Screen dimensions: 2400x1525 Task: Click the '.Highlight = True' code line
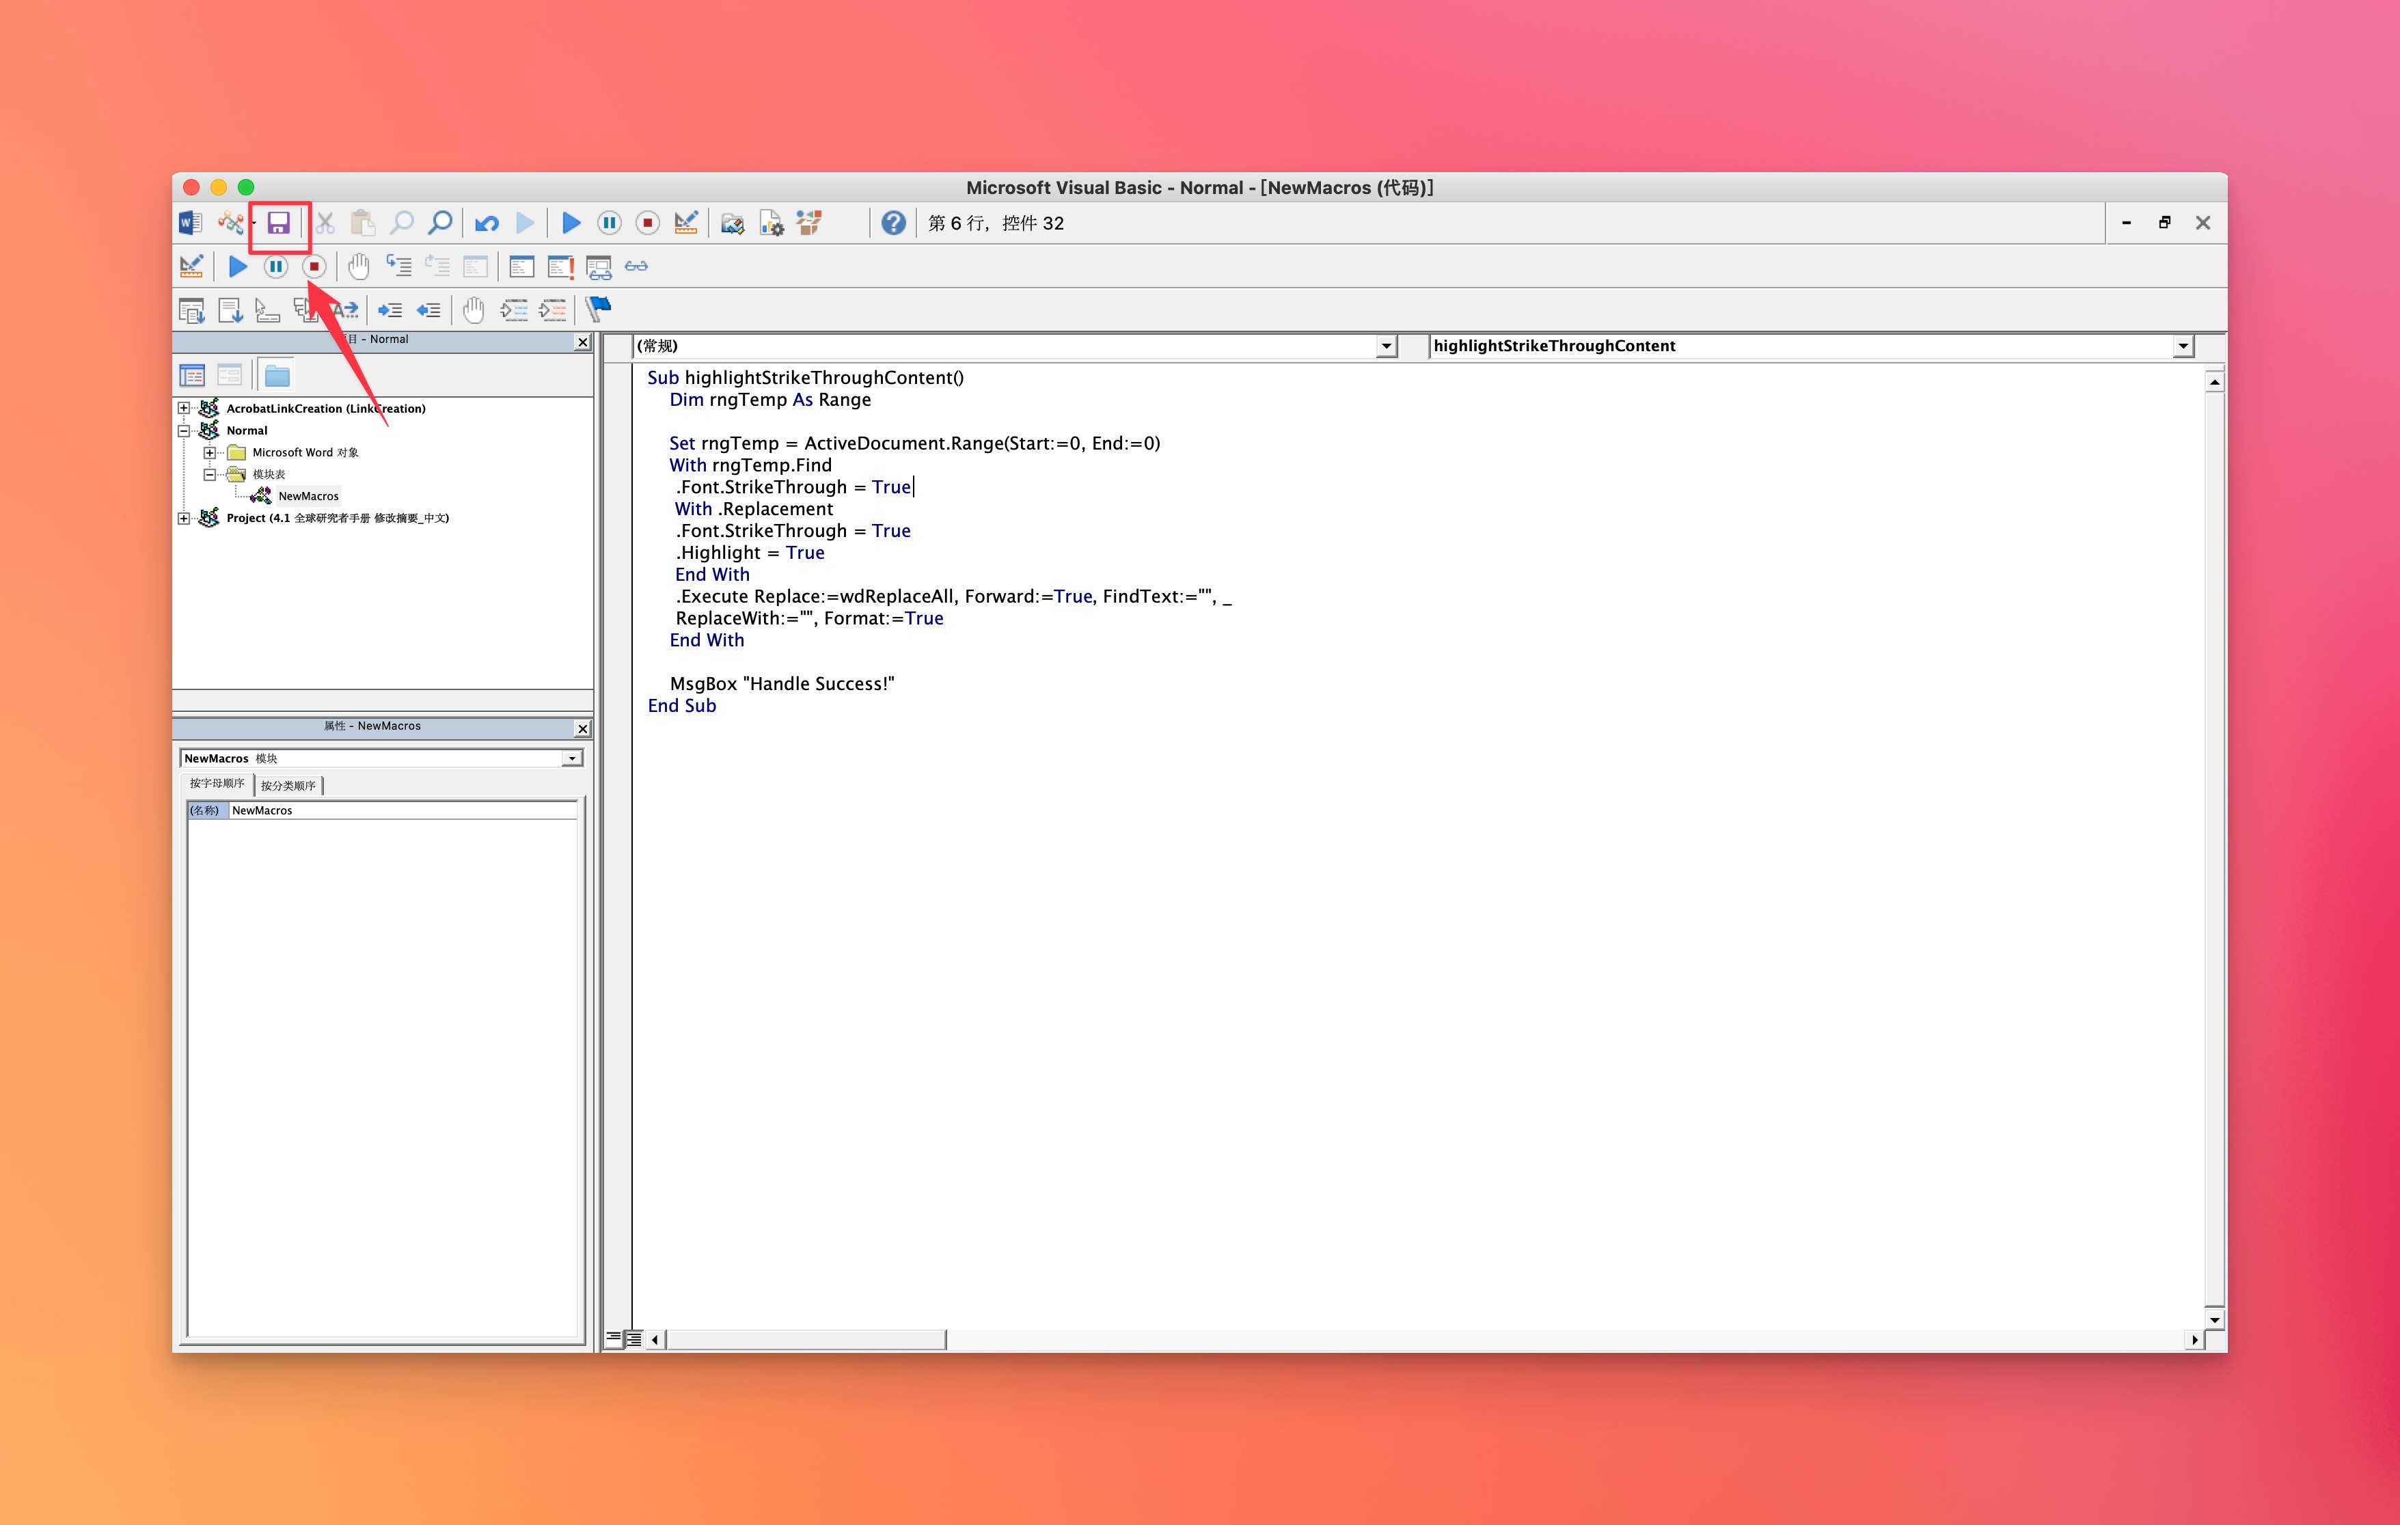point(750,553)
